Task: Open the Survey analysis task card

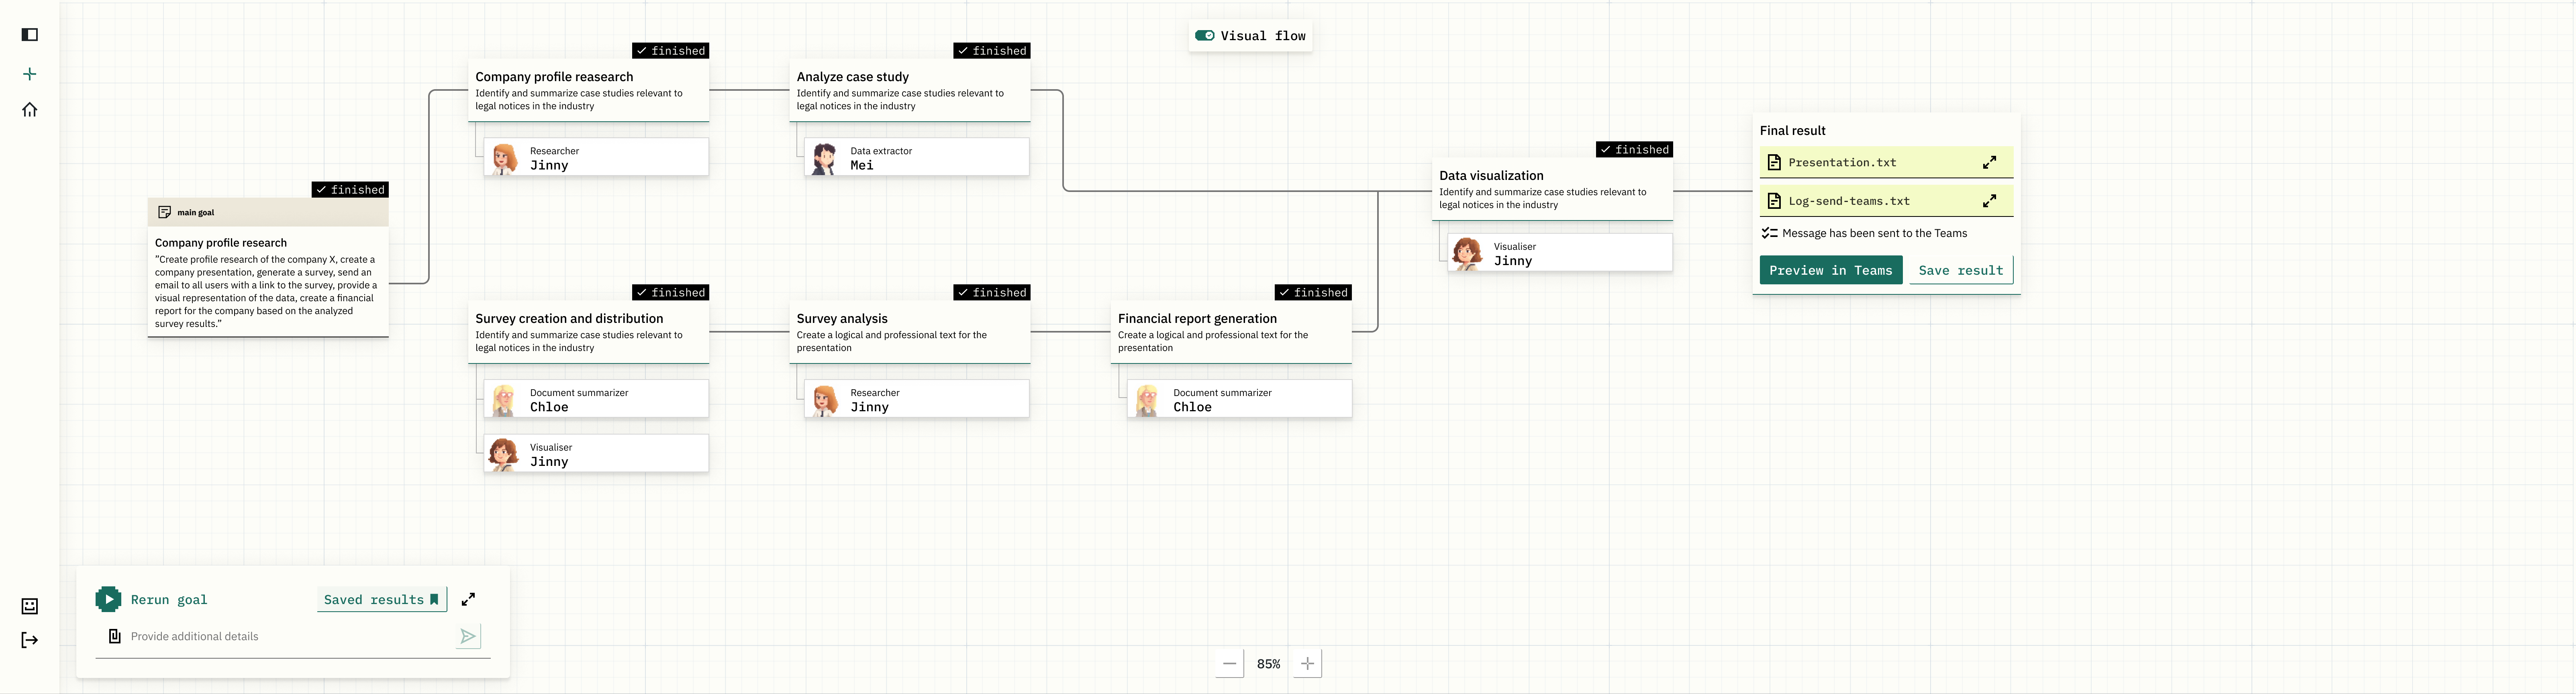Action: point(910,333)
